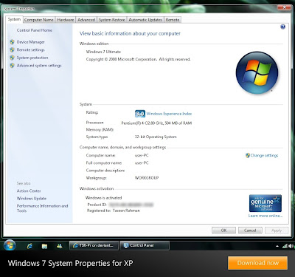The image size is (295, 277).
Task: Confirm with the OK button
Action: pos(223,230)
